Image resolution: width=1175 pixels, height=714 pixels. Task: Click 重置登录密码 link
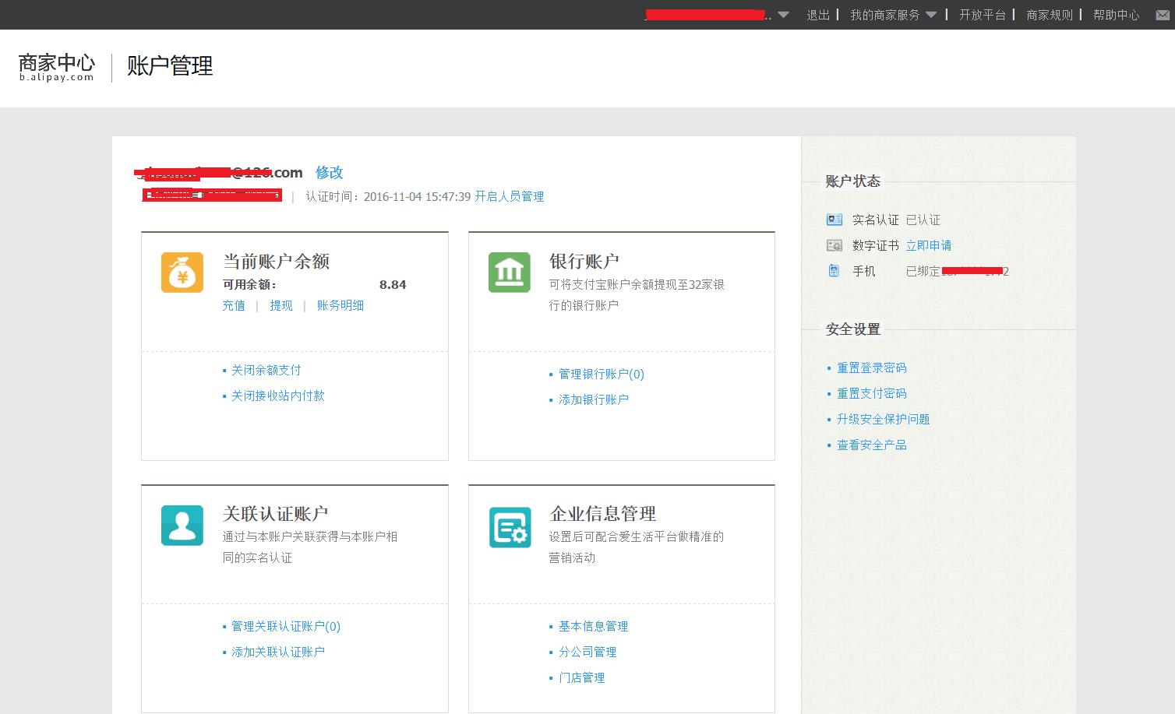872,368
